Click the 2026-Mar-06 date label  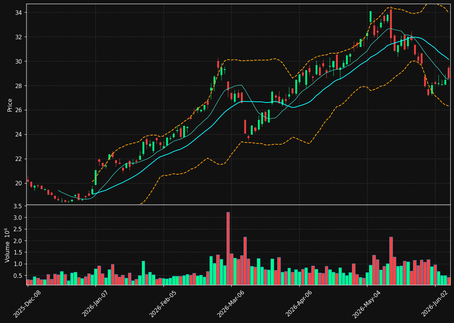[x=231, y=304]
